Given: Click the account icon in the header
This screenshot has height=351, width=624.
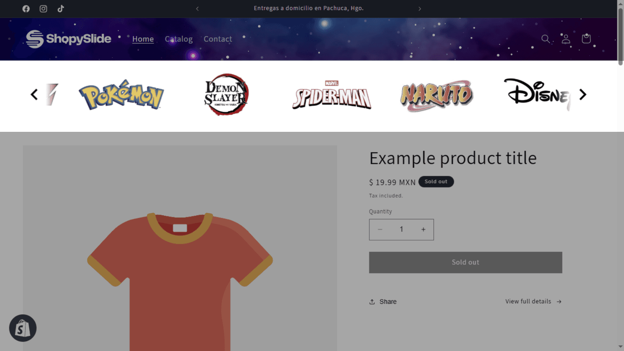Looking at the screenshot, I should coord(565,39).
